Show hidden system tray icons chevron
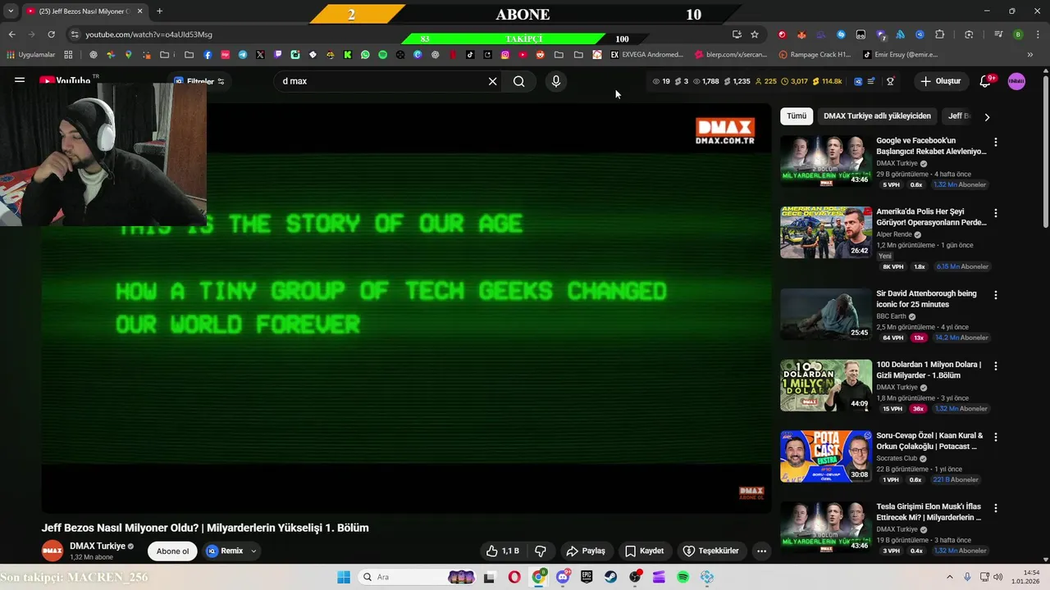The width and height of the screenshot is (1050, 590). pyautogui.click(x=951, y=577)
